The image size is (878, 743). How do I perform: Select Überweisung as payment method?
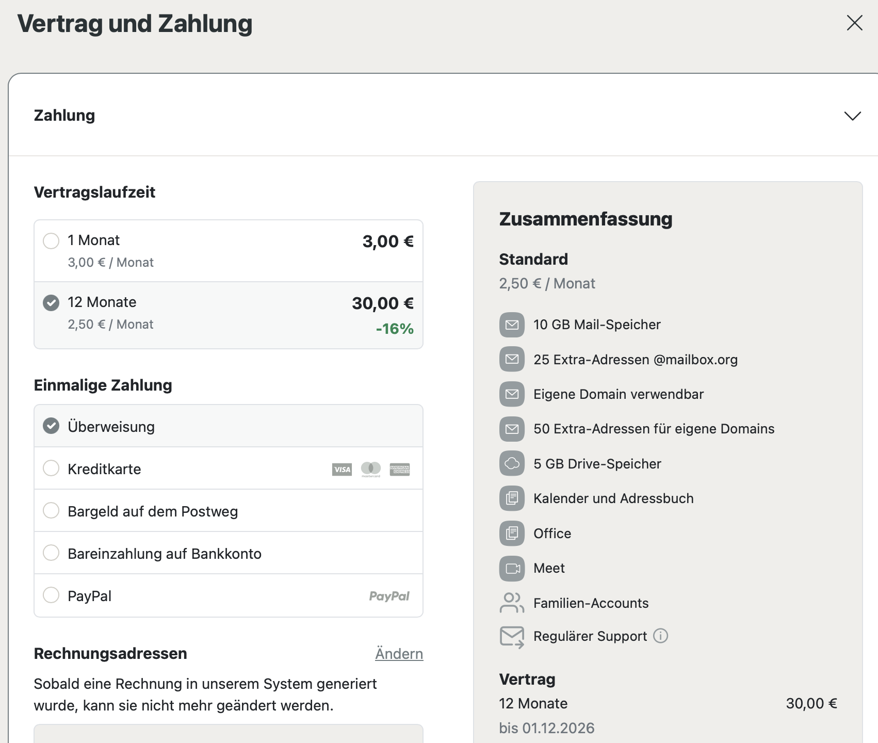point(51,426)
